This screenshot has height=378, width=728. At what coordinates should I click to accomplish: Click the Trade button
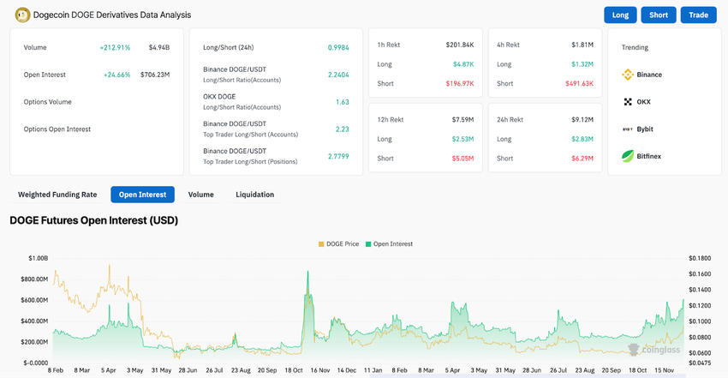[698, 15]
